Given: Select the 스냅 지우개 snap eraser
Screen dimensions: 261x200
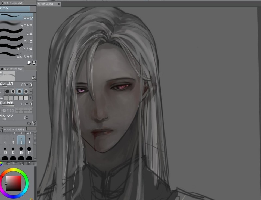Looking at the screenshot, I should click(x=16, y=56).
